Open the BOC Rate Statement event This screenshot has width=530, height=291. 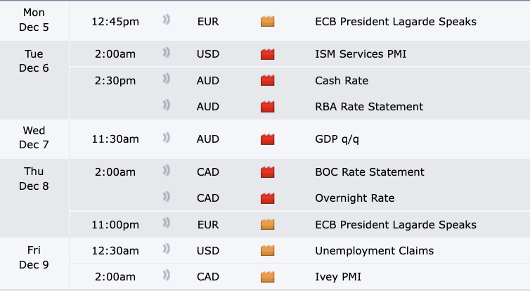click(370, 172)
